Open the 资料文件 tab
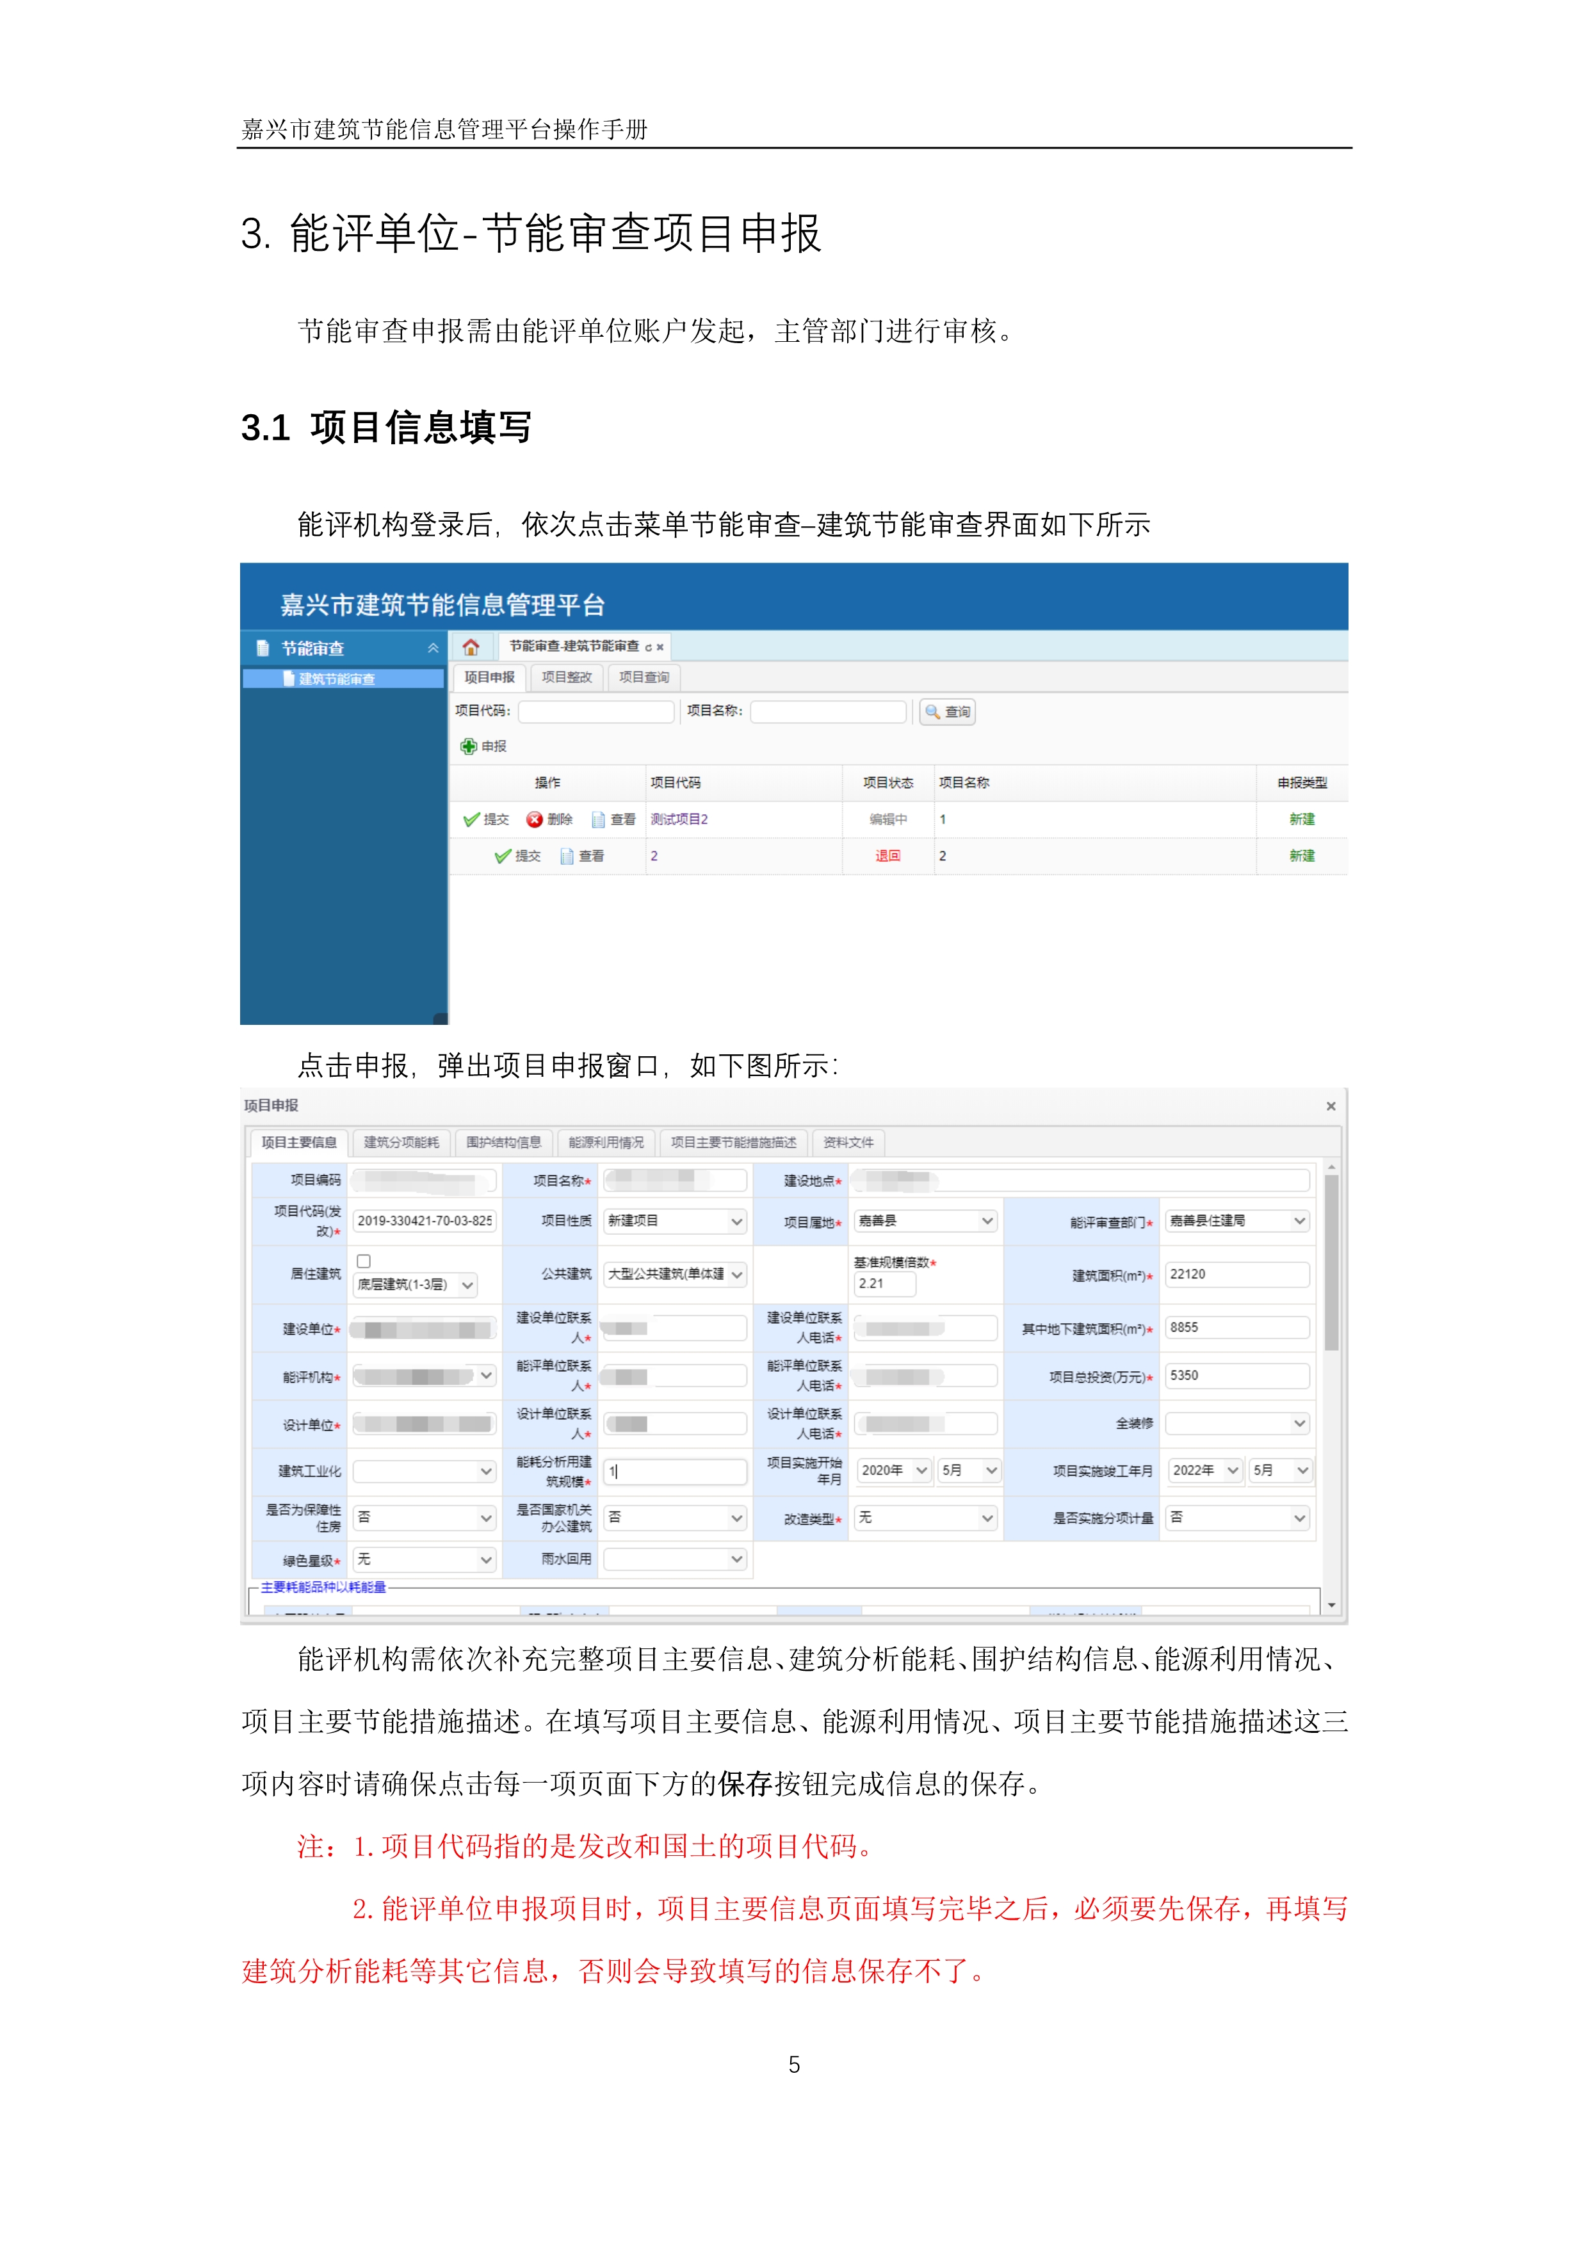 848,1142
